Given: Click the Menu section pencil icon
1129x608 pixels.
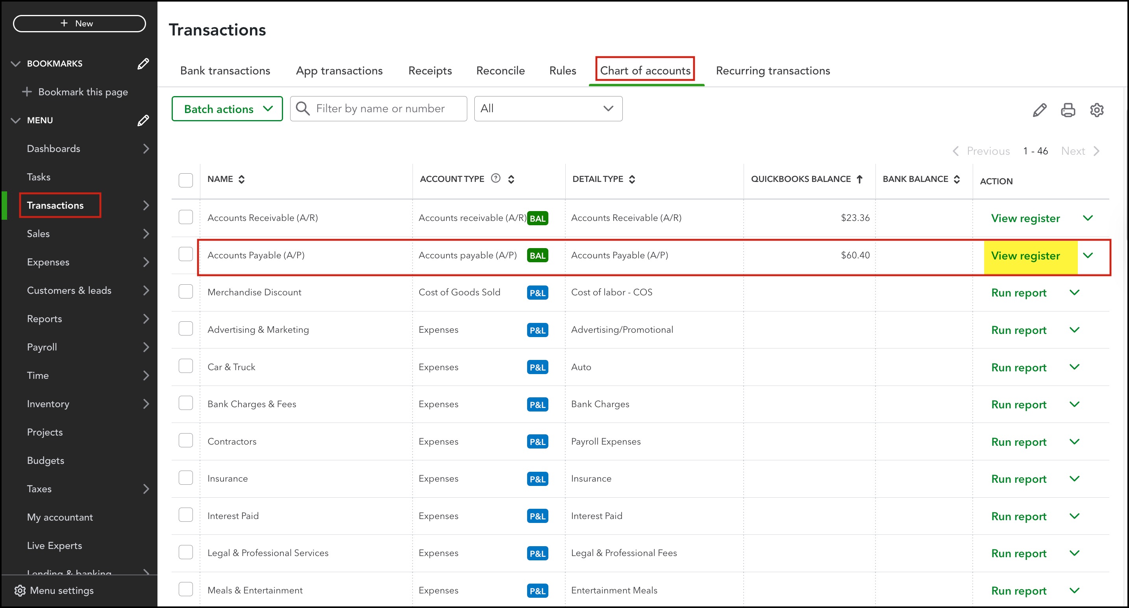Looking at the screenshot, I should click(x=143, y=120).
